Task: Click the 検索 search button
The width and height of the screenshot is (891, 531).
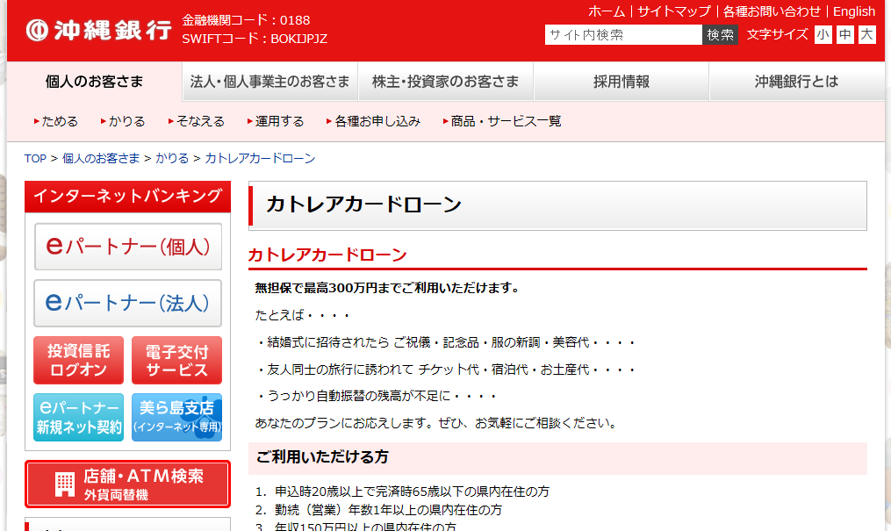Action: point(720,34)
